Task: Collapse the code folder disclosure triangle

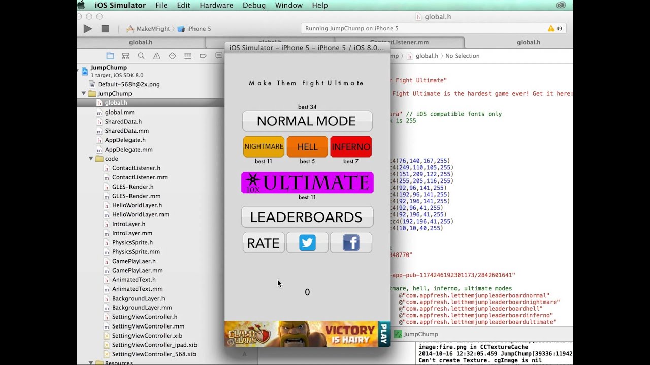Action: [x=91, y=159]
